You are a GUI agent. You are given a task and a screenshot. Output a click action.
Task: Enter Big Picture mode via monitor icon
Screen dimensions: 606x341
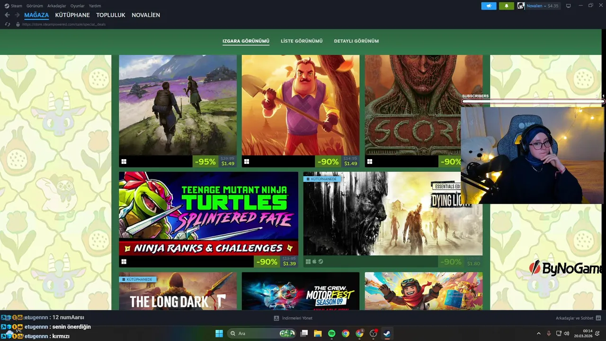[568, 6]
